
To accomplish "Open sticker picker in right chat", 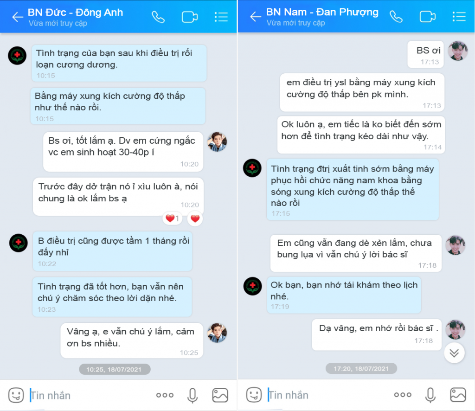I will (x=254, y=395).
